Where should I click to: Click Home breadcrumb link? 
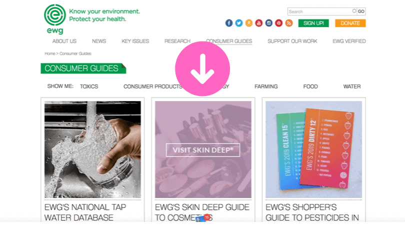pyautogui.click(x=50, y=53)
